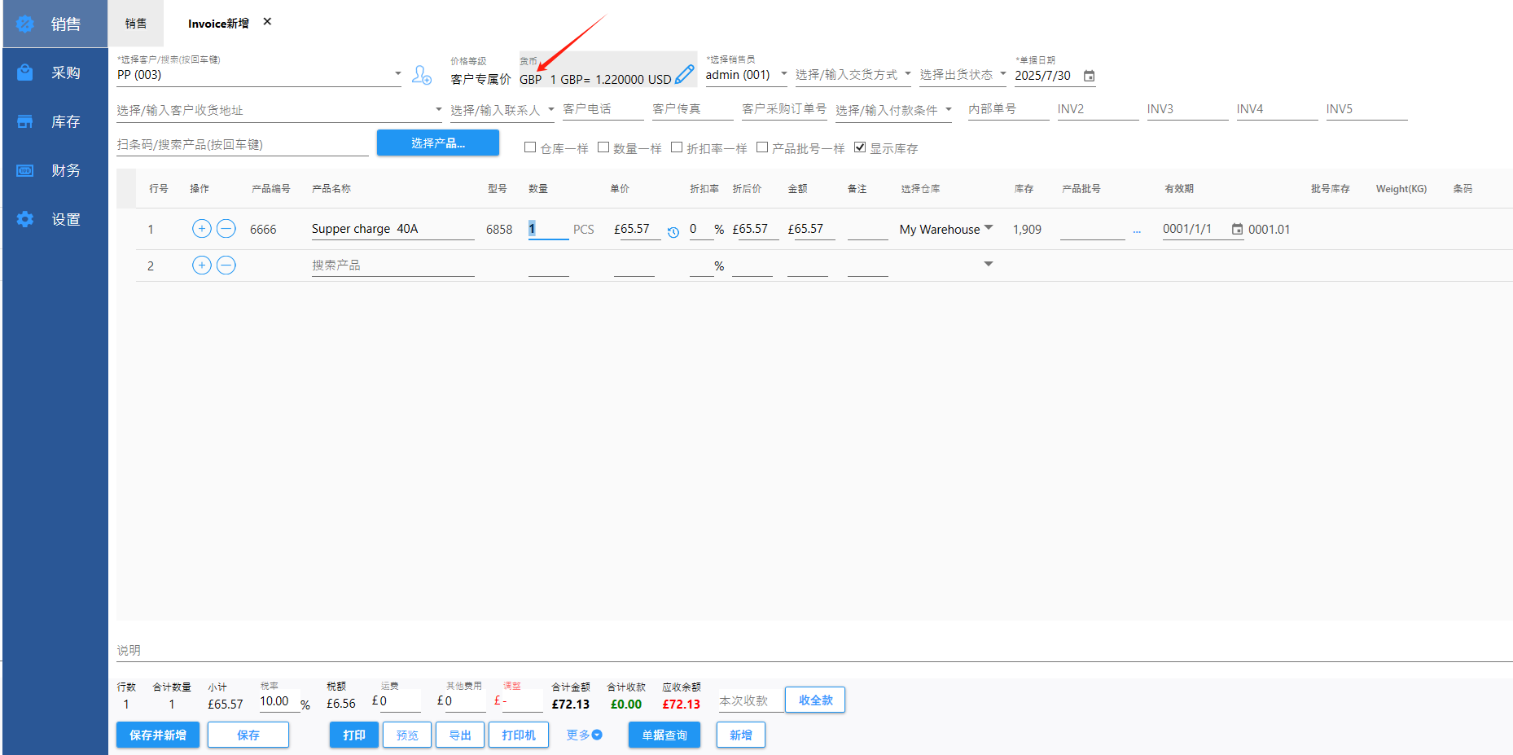Viewport: 1513px width, 755px height.
Task: Open the invoice date calendar picker
Action: pos(1089,76)
